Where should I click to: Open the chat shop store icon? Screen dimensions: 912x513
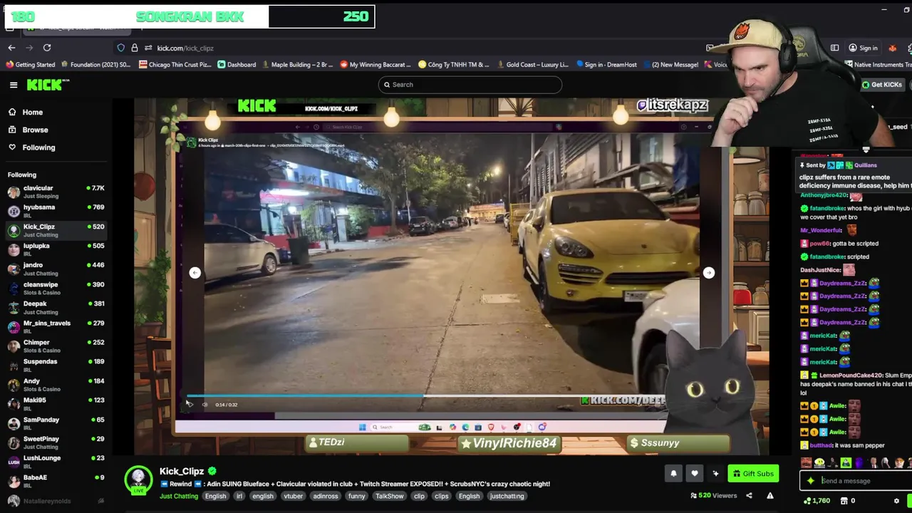click(x=844, y=501)
